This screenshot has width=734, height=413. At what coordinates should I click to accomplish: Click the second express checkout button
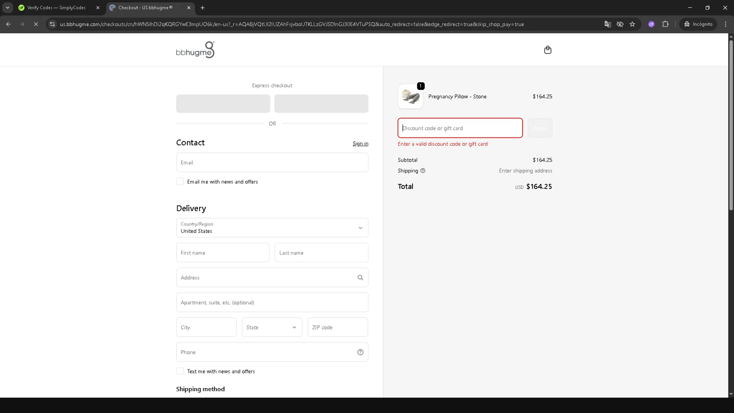[x=321, y=104]
